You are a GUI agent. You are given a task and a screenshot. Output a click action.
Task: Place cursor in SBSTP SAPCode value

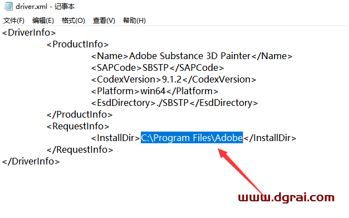156,68
